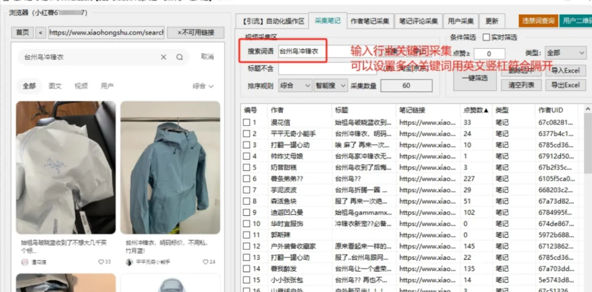Click the heart icon showing 24 likes
Screen dimensions: 592x292
(x=206, y=262)
